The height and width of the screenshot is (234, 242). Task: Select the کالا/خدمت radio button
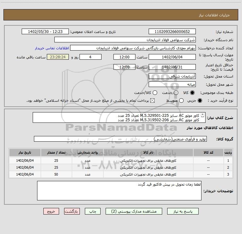[155, 93]
